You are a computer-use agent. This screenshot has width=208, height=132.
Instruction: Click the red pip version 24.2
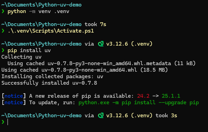point(143,96)
